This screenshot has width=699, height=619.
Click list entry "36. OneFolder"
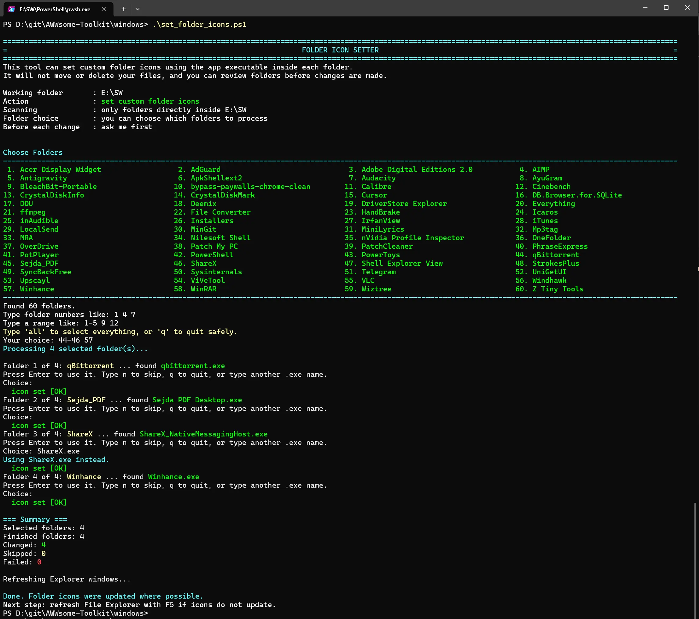(543, 238)
